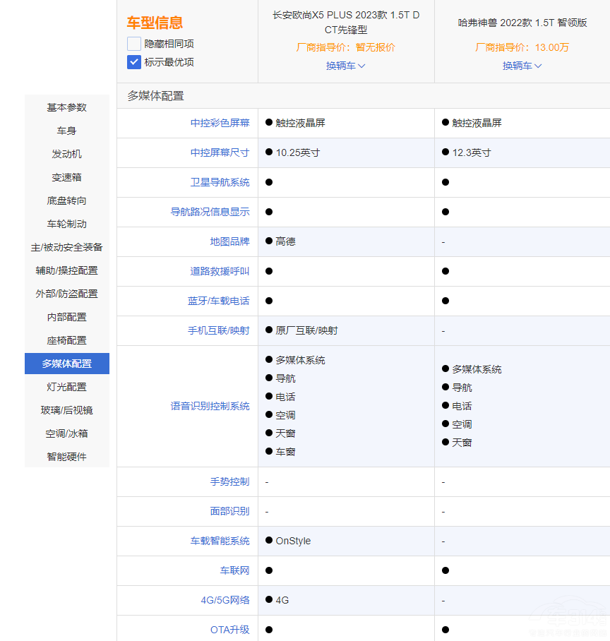Open 换辆车 dropdown for 长安欧尚X5 PLUS
The image size is (610, 641).
coord(345,66)
